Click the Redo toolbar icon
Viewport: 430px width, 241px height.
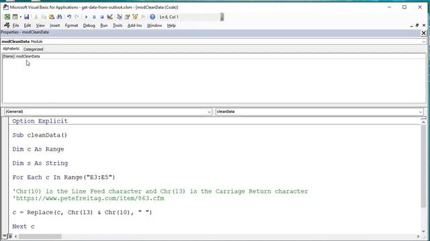pyautogui.click(x=77, y=17)
